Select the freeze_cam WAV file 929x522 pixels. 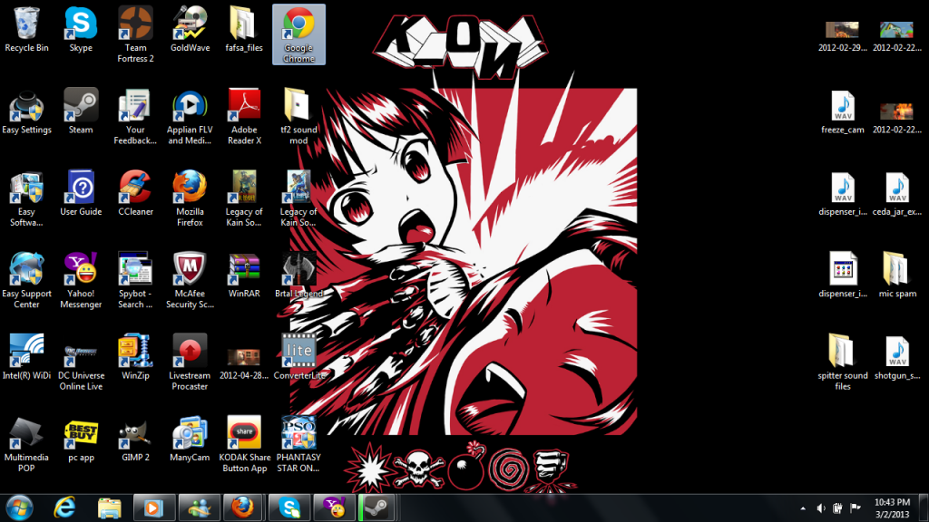coord(843,111)
